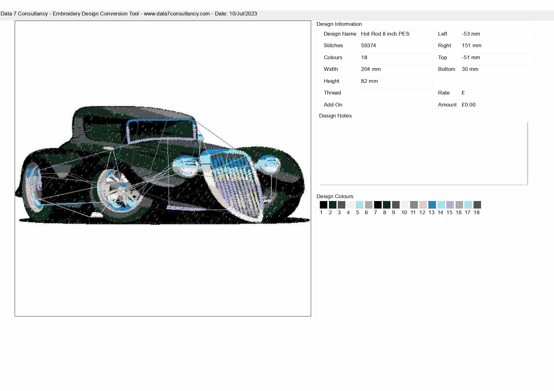Select colour swatch 1 (black)
554x391 pixels.
[323, 205]
